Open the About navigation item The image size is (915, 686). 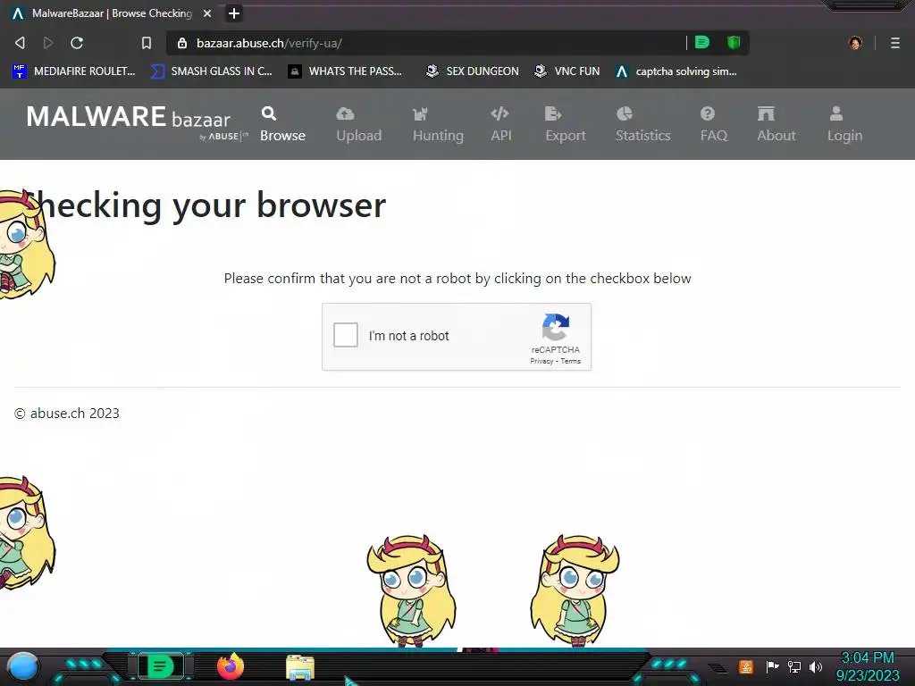coord(776,124)
